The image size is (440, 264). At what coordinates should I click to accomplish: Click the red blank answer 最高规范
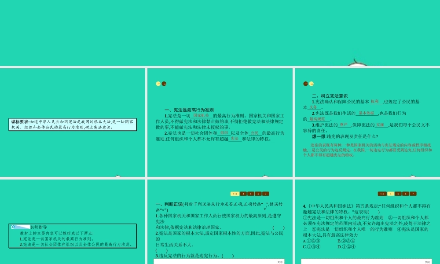click(317, 119)
